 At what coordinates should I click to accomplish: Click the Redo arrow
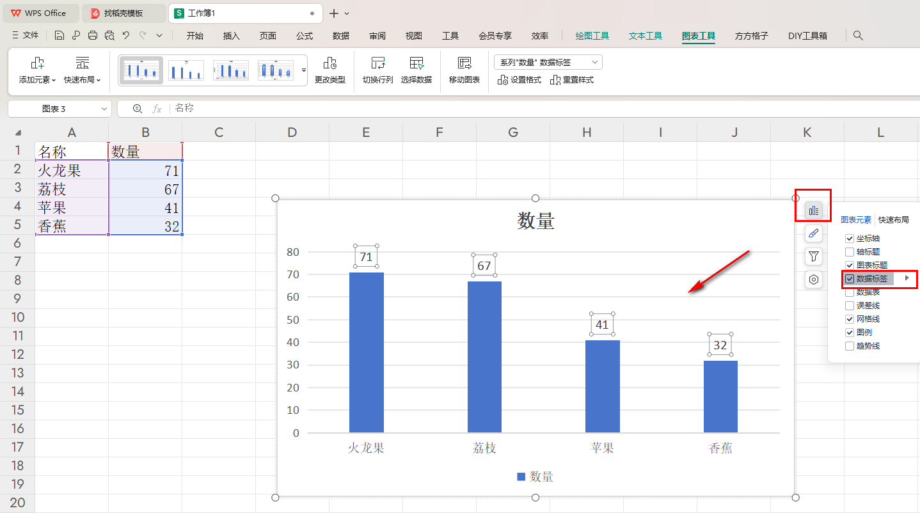143,36
